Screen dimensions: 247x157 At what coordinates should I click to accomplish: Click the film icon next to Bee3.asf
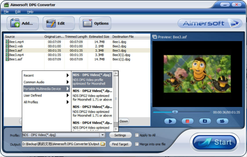pos(7,50)
